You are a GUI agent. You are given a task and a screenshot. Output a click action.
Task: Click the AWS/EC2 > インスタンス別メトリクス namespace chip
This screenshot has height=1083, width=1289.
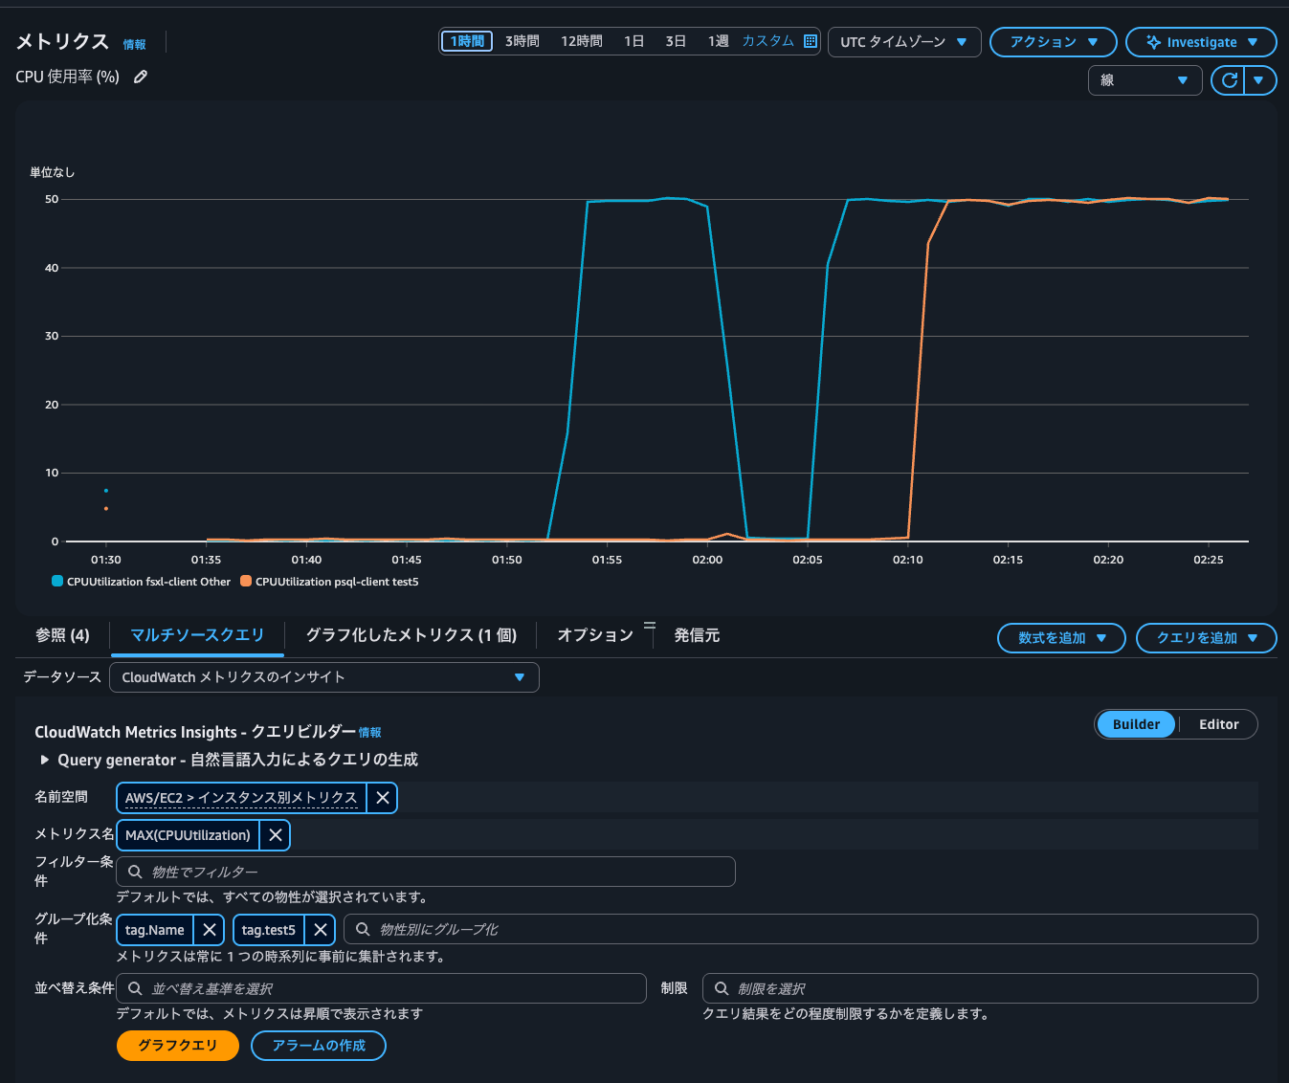pyautogui.click(x=241, y=798)
